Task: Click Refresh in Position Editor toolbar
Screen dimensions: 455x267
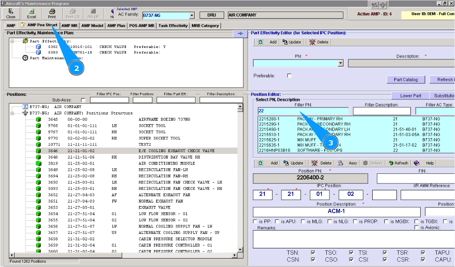Action: [x=397, y=163]
